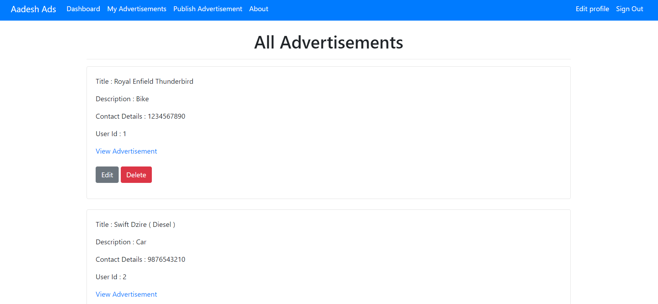
Task: View Advertisement for Royal Enfield Thunderbird
Action: point(126,151)
